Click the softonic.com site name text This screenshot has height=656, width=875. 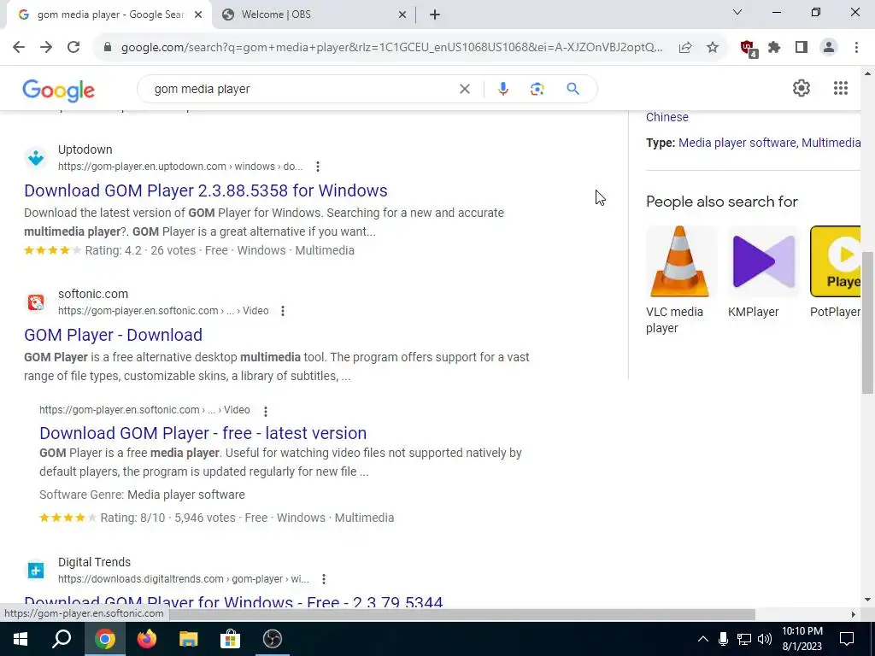pyautogui.click(x=93, y=294)
